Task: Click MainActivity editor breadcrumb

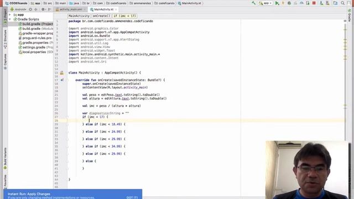Action: point(79,16)
